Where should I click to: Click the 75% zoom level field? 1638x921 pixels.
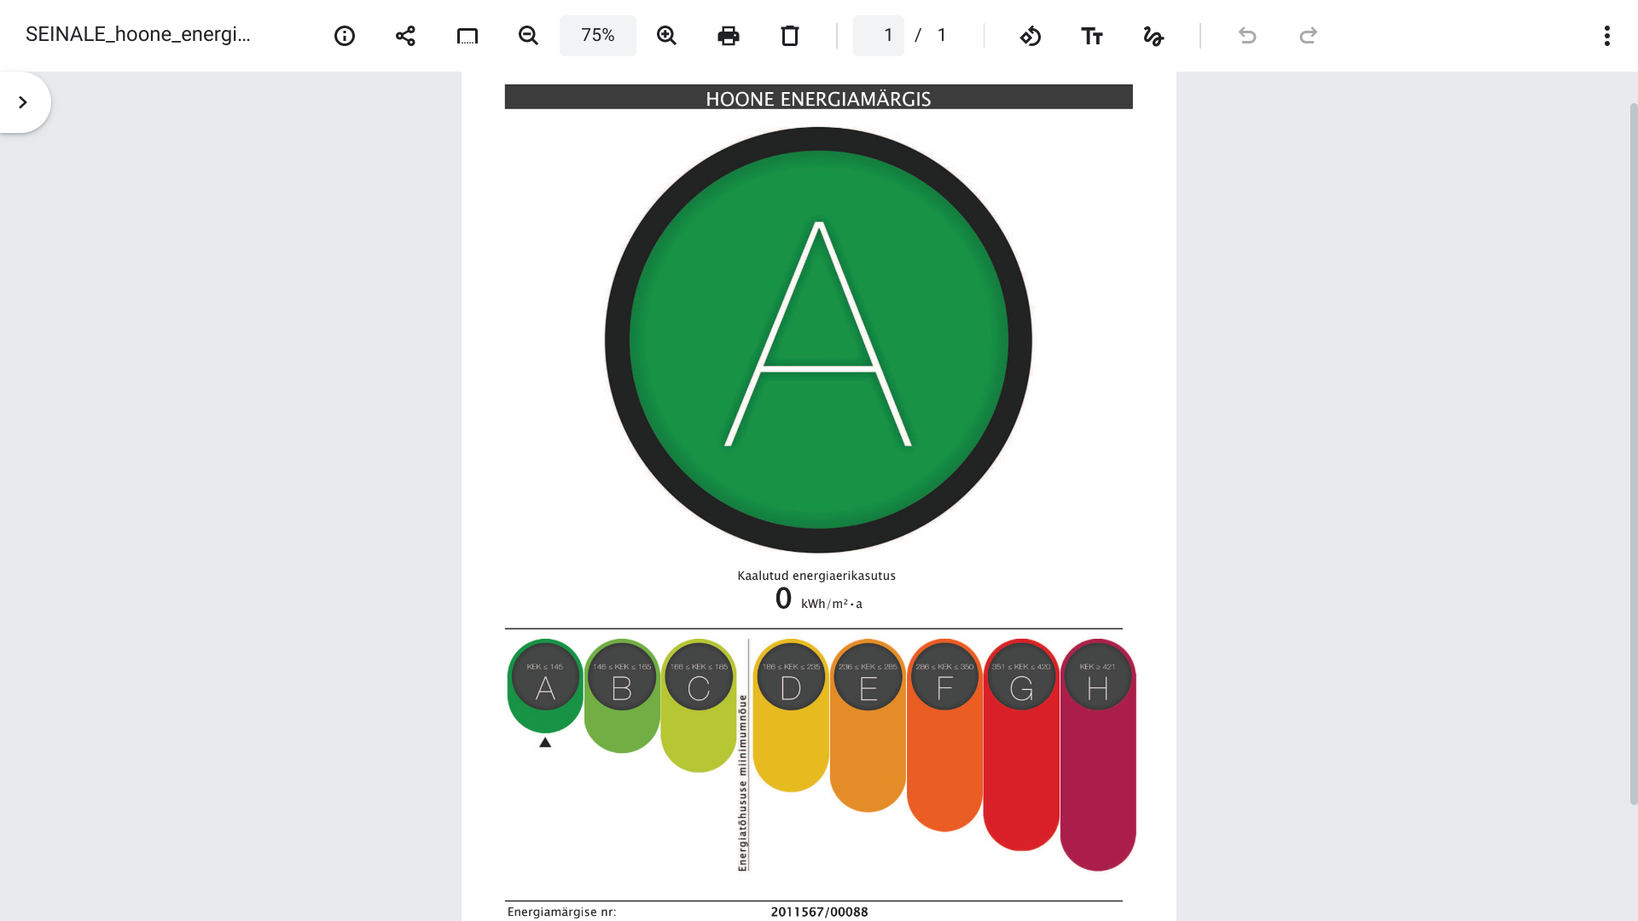[x=597, y=36]
